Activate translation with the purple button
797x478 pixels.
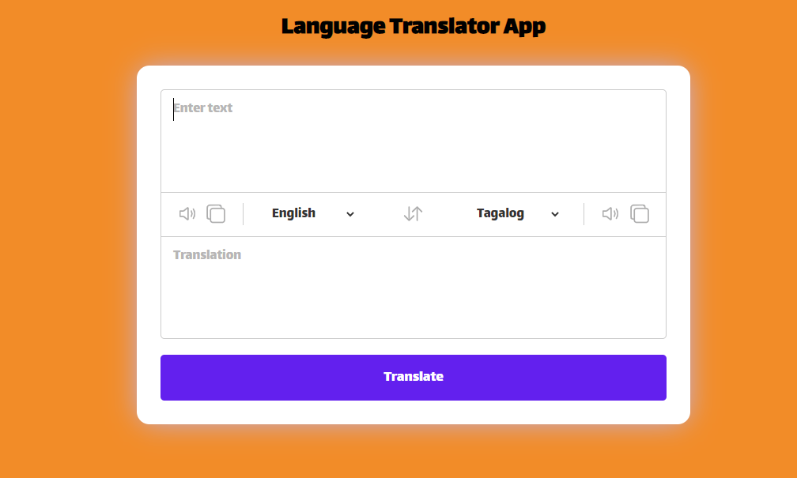coord(413,377)
